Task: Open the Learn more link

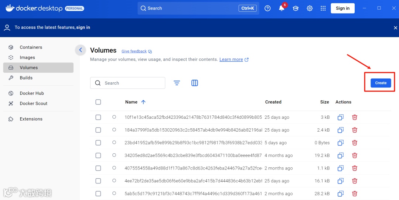Action: tap(234, 60)
